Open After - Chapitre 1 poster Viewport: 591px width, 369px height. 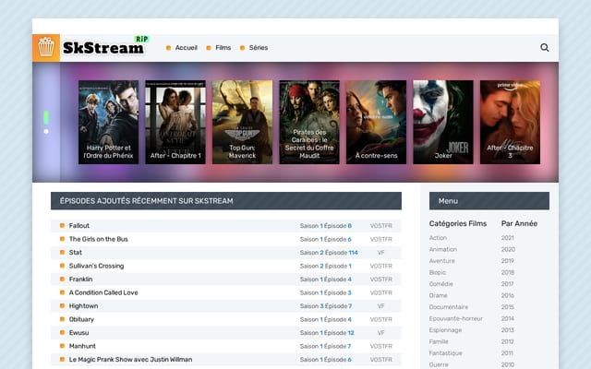(175, 122)
